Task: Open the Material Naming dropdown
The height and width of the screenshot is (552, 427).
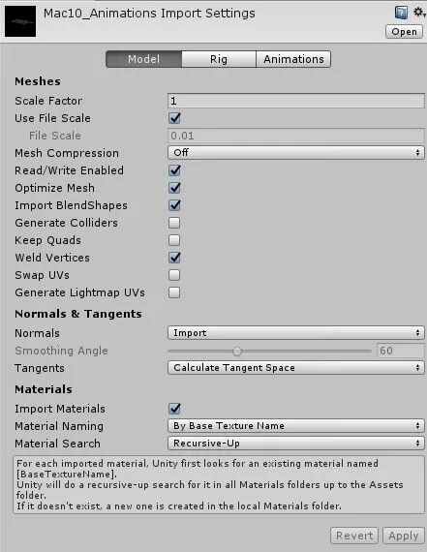Action: coord(296,425)
